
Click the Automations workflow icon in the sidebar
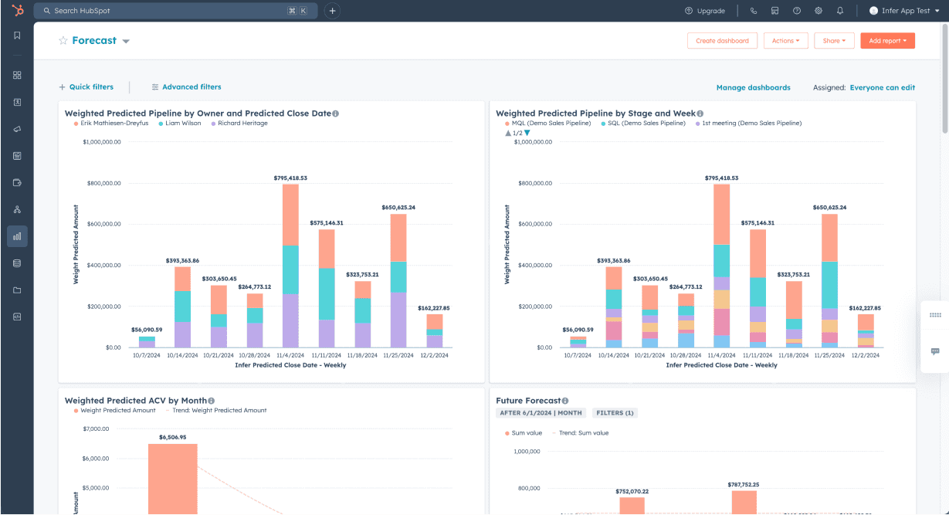(x=17, y=209)
